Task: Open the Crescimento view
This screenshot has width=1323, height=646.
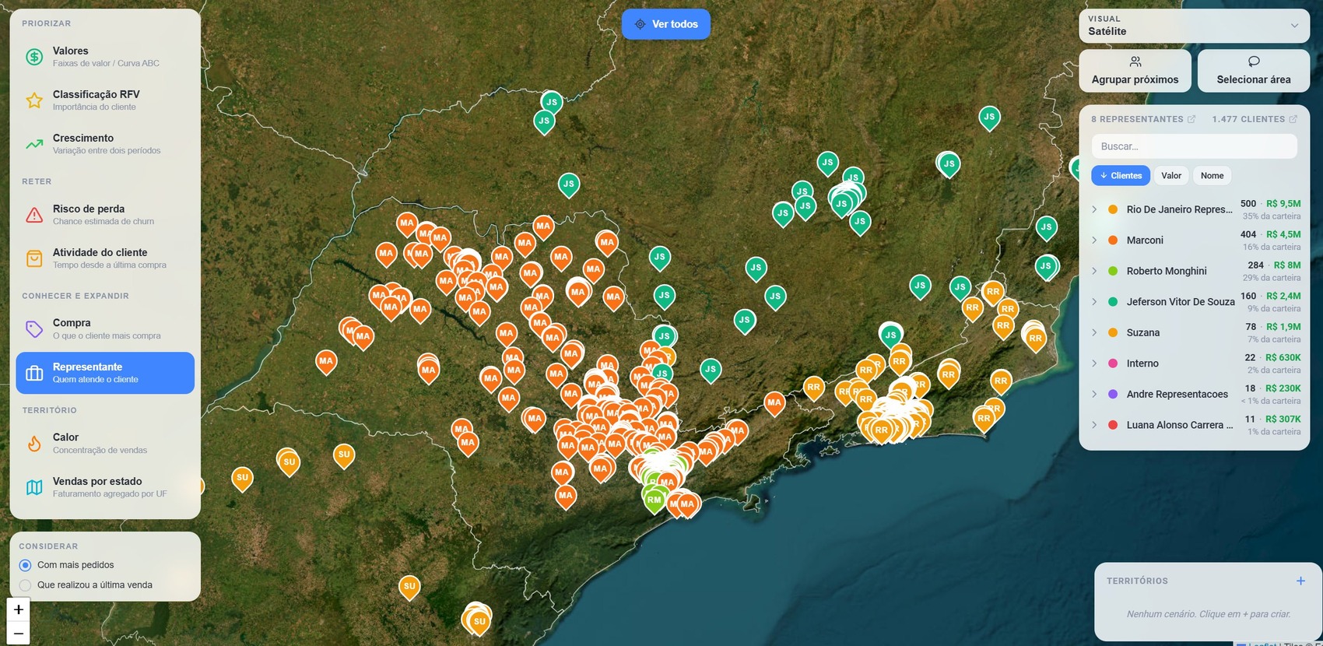Action: (x=105, y=144)
